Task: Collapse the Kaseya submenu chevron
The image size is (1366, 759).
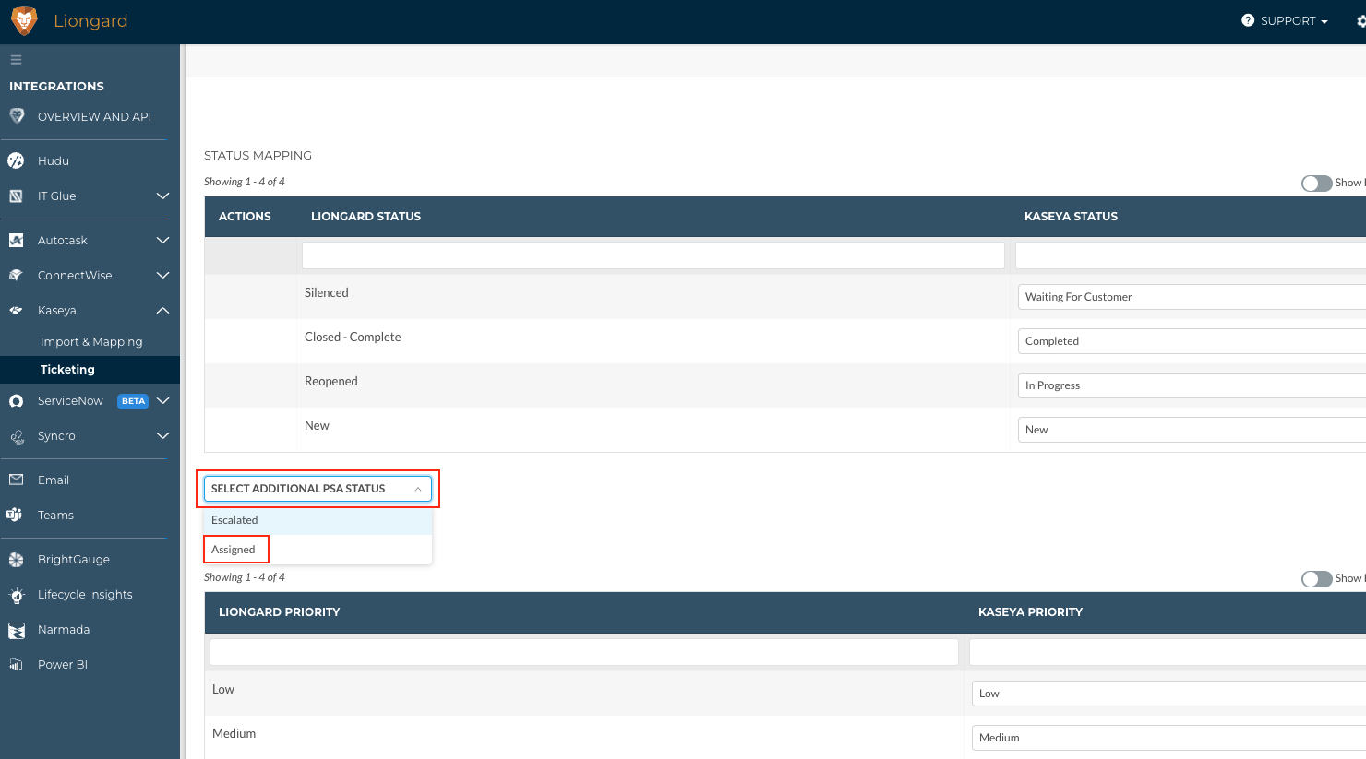Action: tap(162, 310)
